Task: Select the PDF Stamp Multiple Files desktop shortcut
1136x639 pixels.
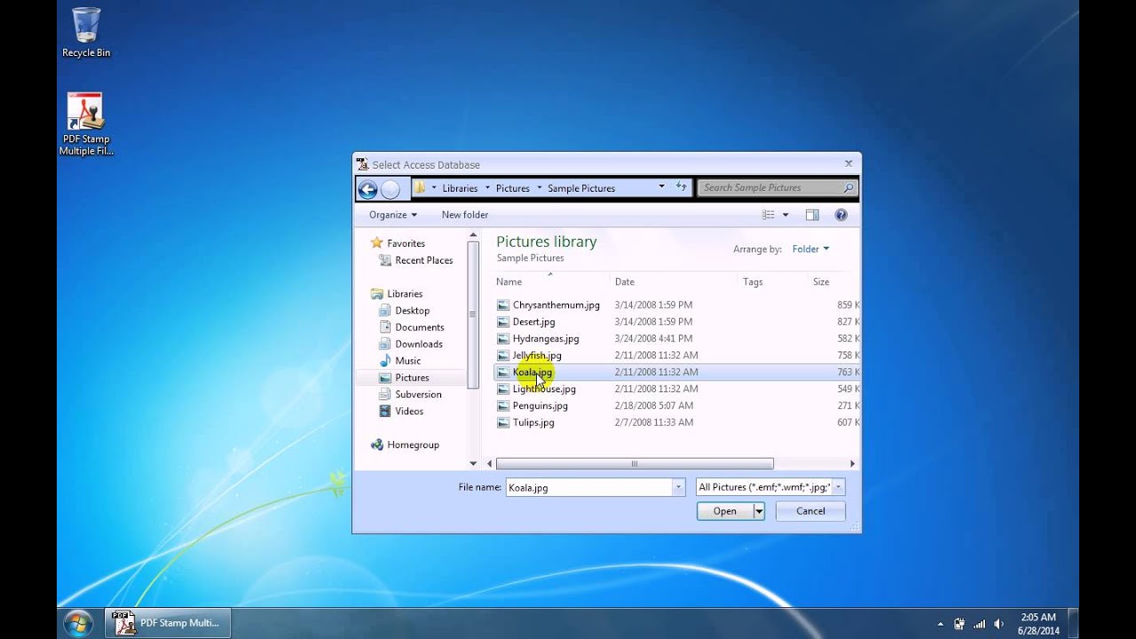Action: tap(86, 124)
